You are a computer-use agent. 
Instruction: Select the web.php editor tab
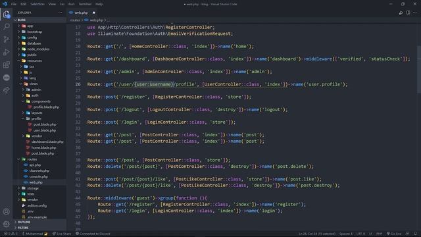81,13
